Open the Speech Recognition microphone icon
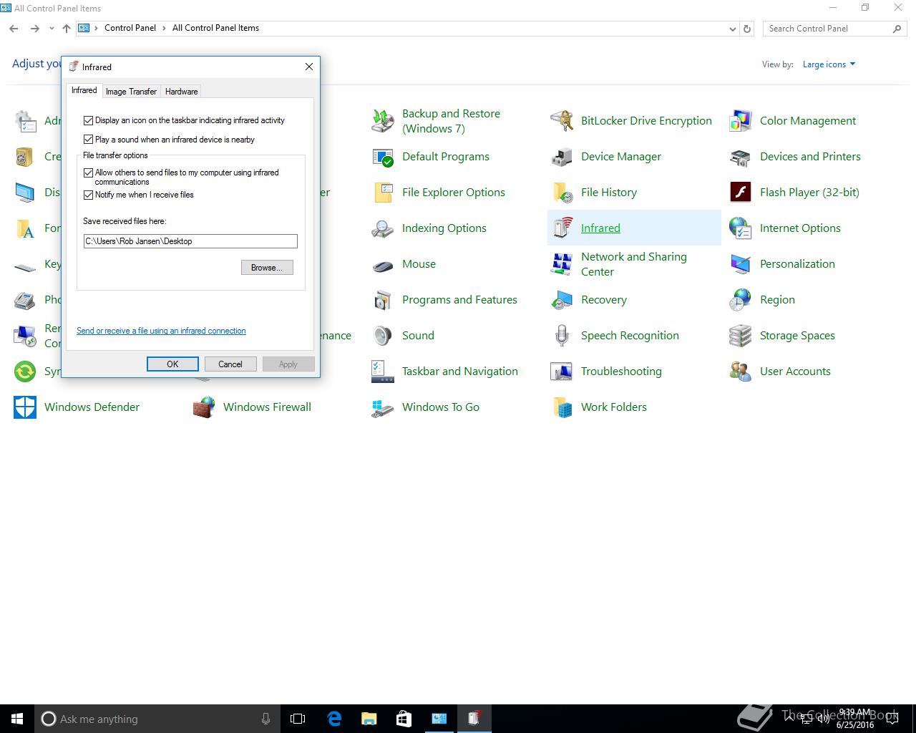The image size is (916, 733). [562, 336]
